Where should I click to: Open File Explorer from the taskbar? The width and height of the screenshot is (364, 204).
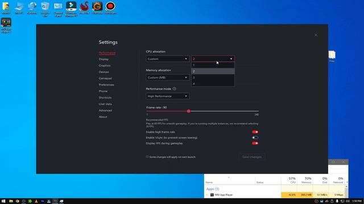(11, 201)
